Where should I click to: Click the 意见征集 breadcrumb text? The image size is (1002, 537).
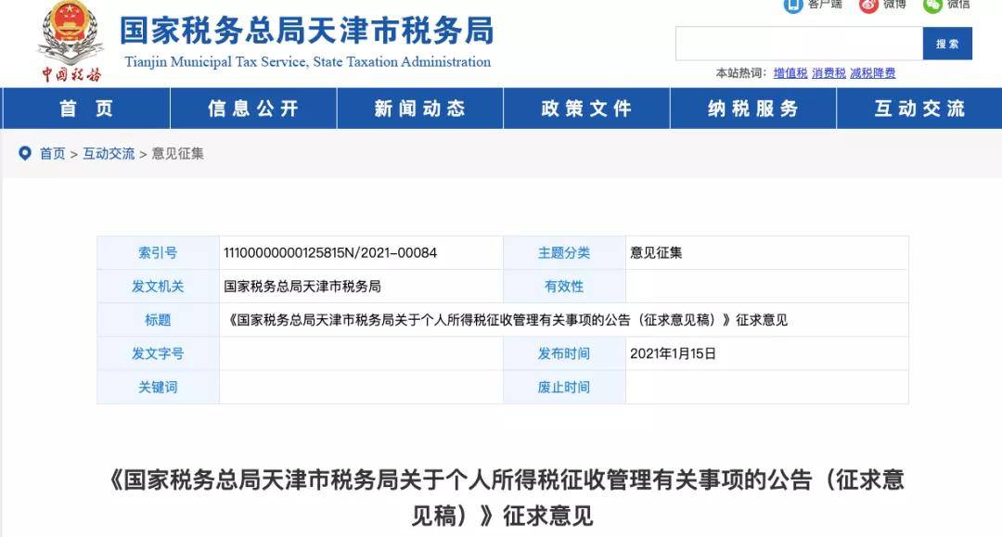point(177,154)
